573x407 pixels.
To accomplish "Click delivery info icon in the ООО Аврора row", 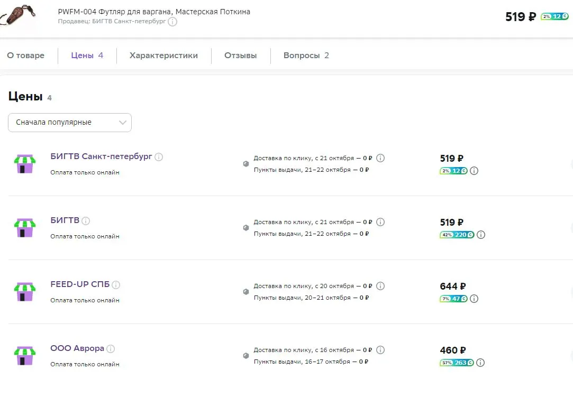I will click(380, 350).
